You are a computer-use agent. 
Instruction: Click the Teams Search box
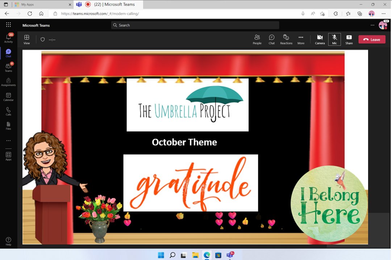click(195, 25)
